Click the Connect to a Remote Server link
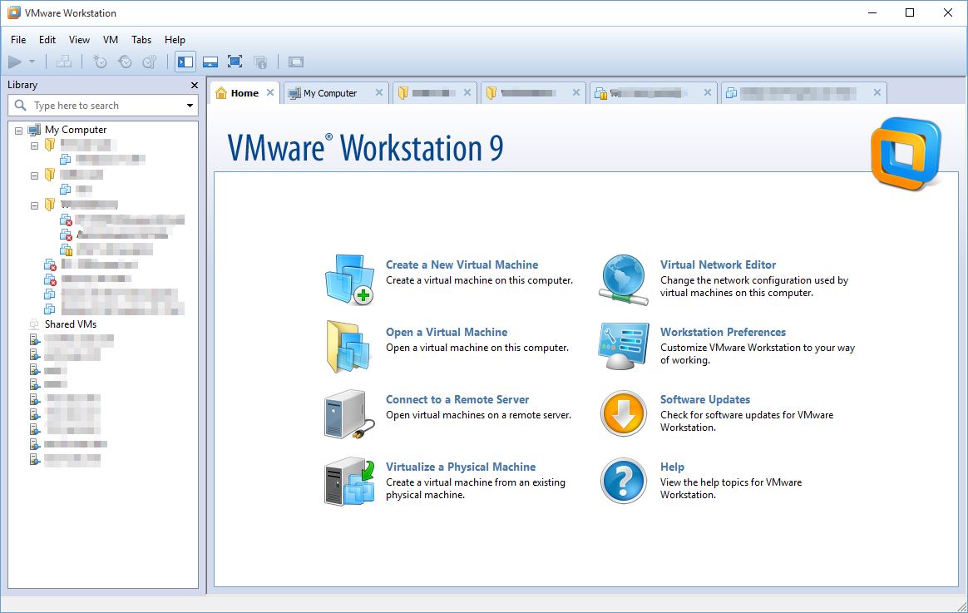968x613 pixels. (x=457, y=399)
